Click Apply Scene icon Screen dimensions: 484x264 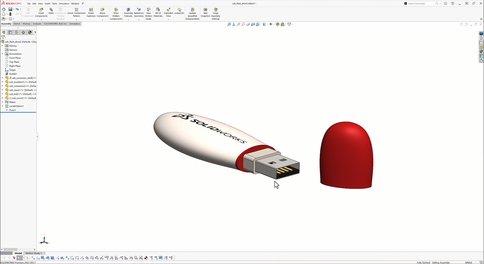pos(283,24)
